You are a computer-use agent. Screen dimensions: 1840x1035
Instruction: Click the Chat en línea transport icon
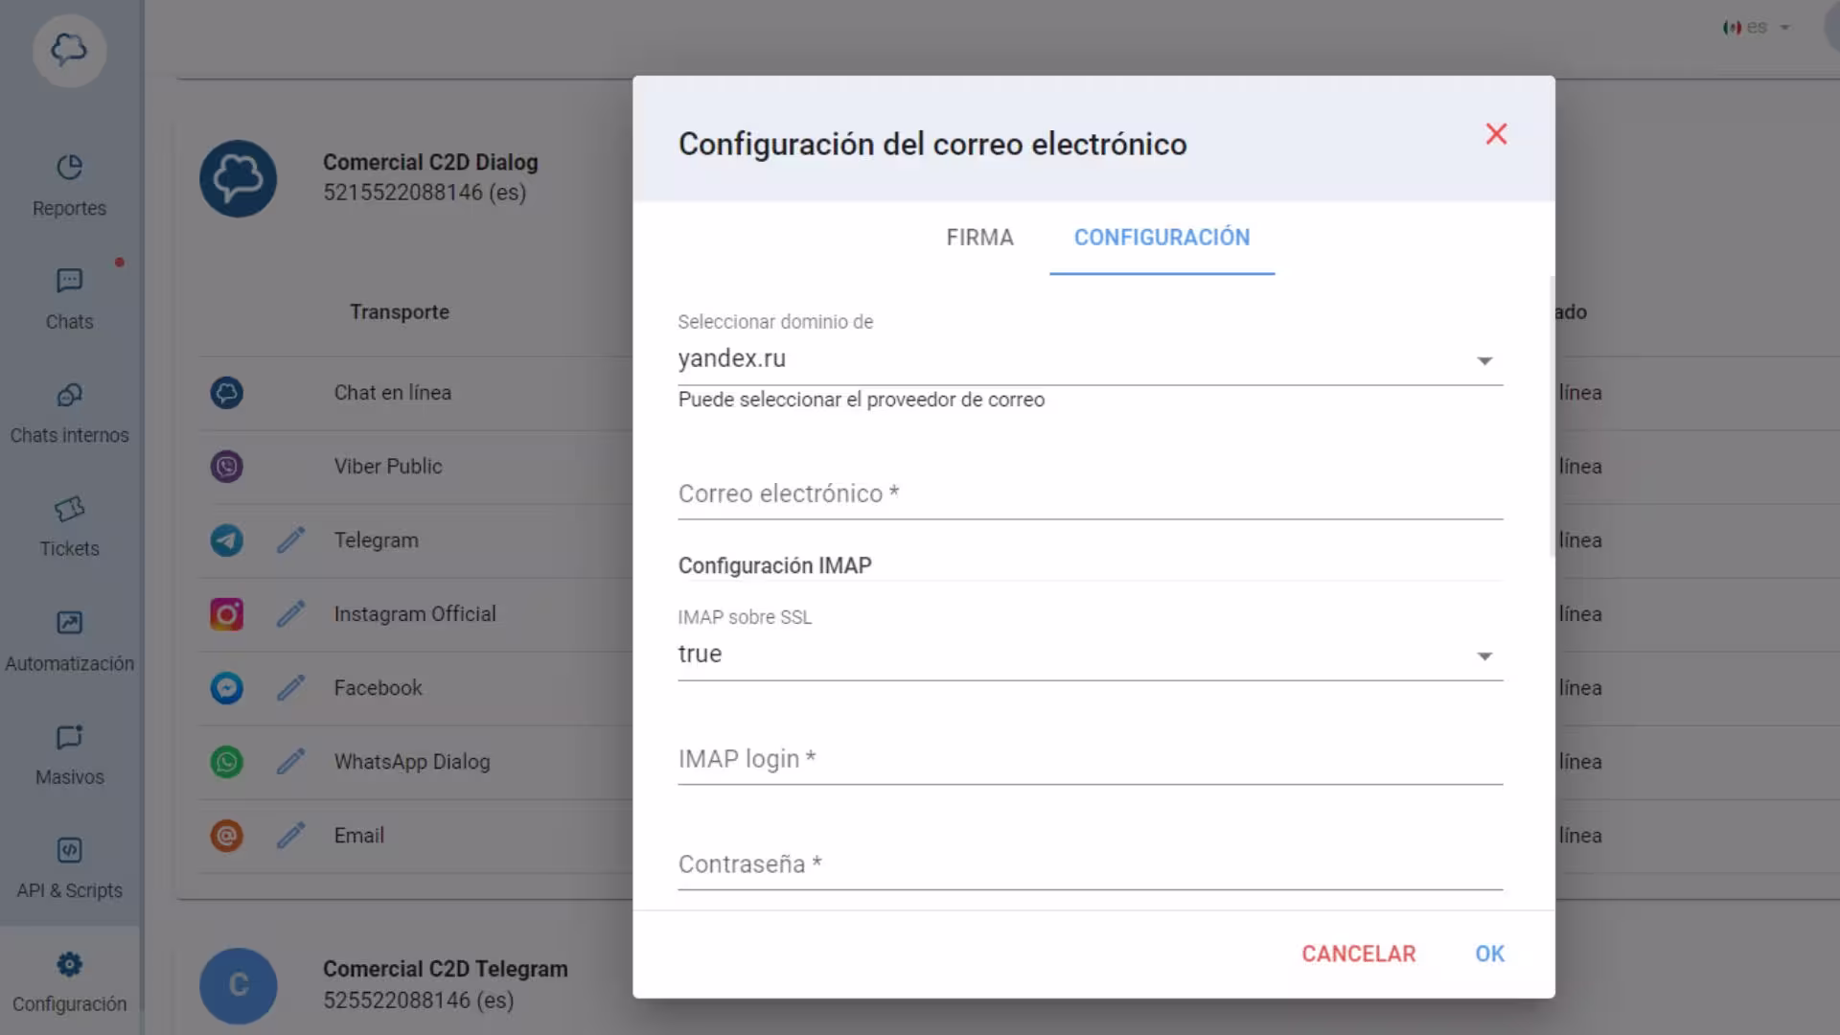(226, 393)
